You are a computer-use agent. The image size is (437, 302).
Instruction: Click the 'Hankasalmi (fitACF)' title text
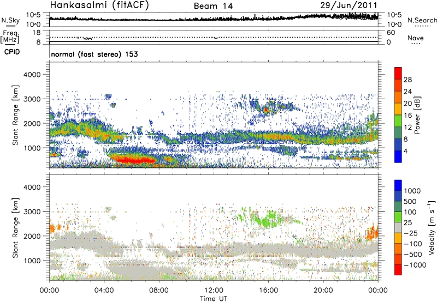click(99, 5)
